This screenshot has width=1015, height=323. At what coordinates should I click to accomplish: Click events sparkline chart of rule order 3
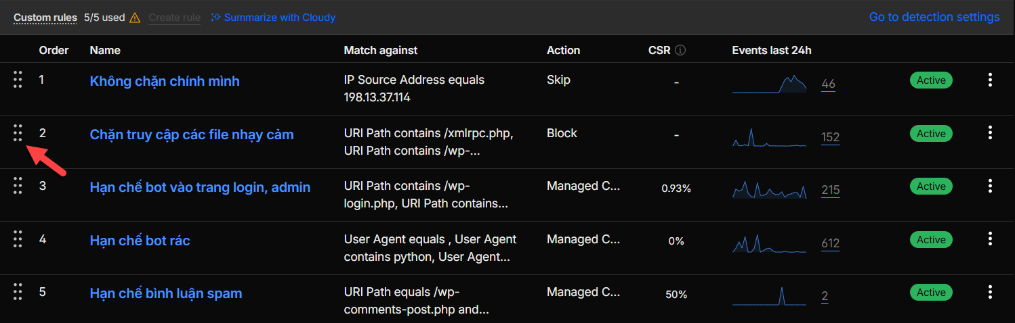click(770, 190)
